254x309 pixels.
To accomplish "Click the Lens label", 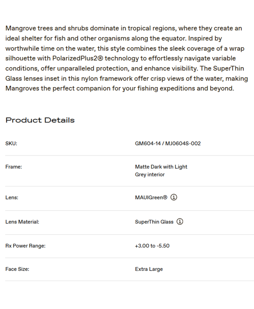I will pos(12,198).
